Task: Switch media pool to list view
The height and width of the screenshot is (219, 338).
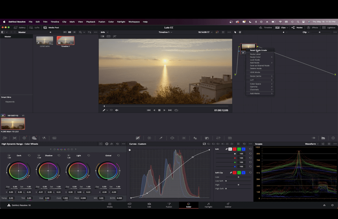Action: [74, 32]
